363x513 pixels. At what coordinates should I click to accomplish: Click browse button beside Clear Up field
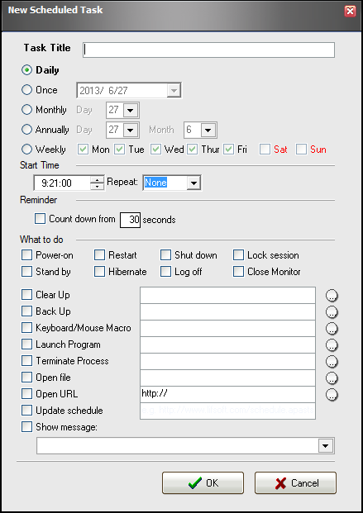click(332, 296)
